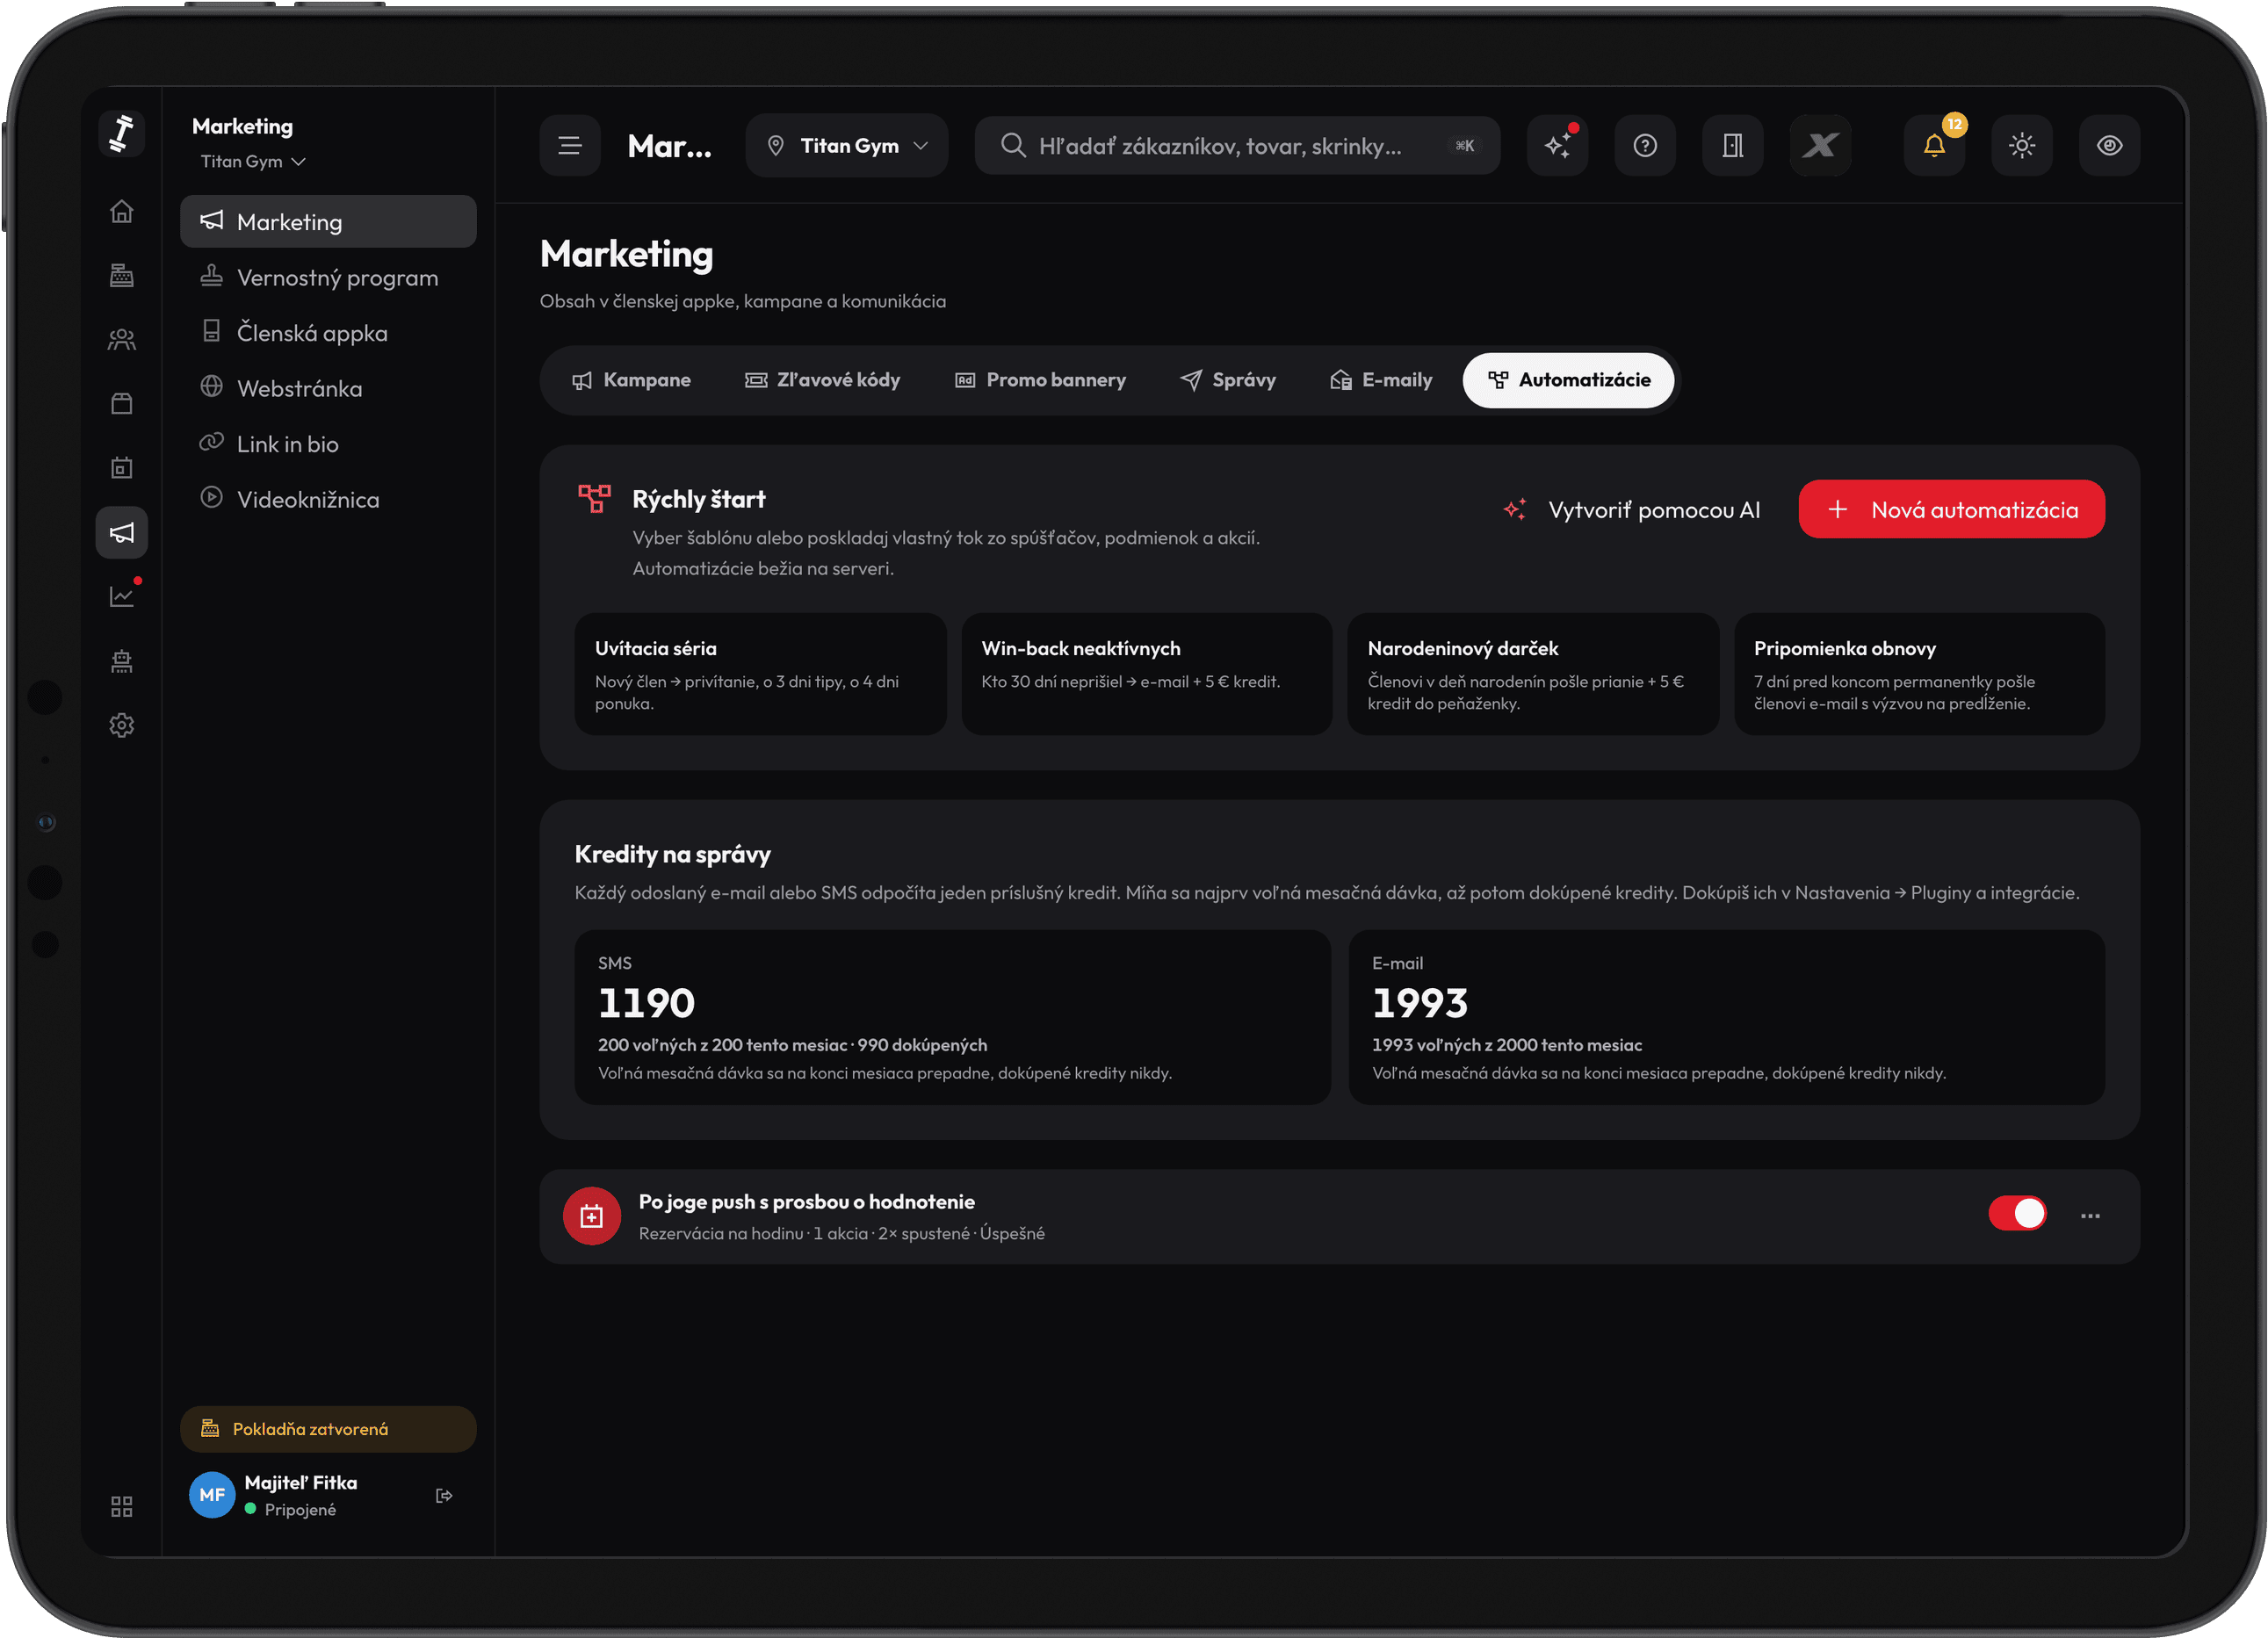
Task: Switch to the Správy tab
Action: 1228,380
